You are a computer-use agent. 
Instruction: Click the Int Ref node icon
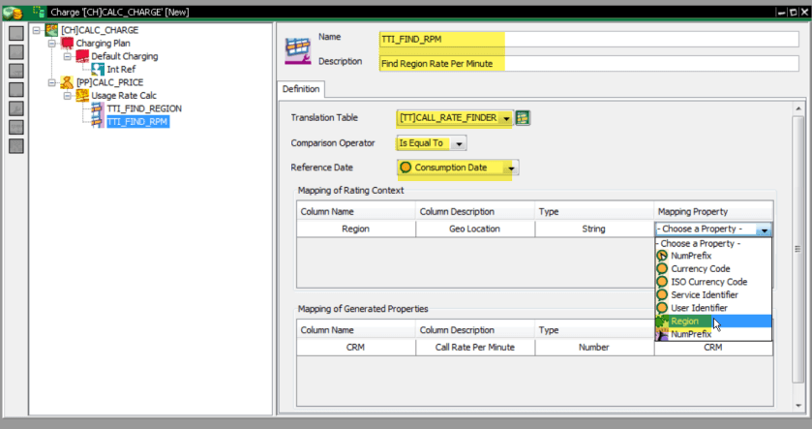[x=98, y=70]
